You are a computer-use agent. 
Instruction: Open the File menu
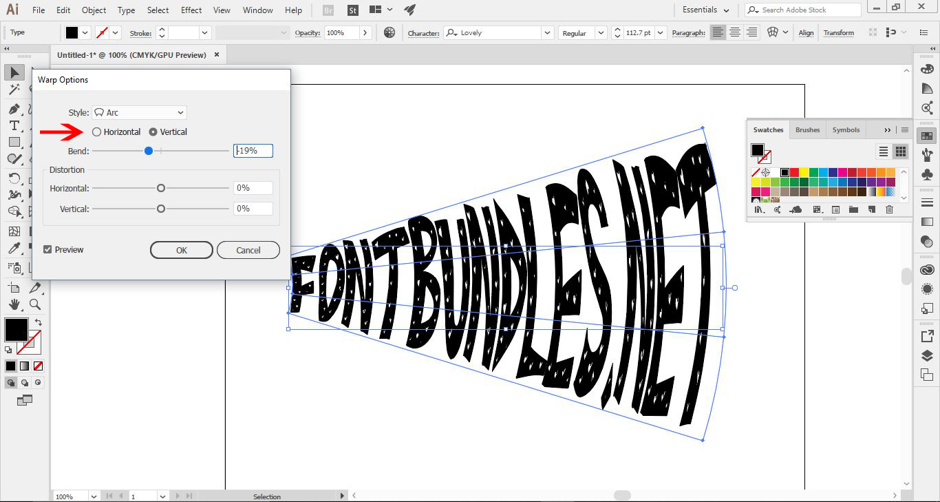point(39,10)
